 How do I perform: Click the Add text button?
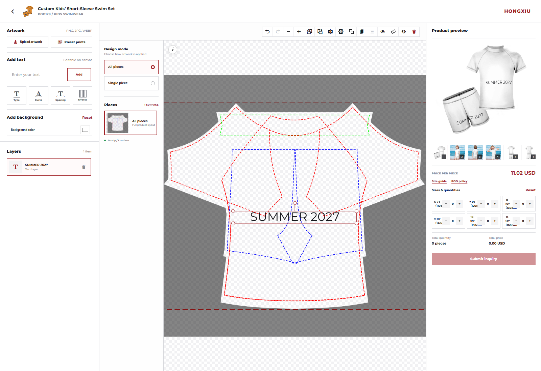pos(79,75)
